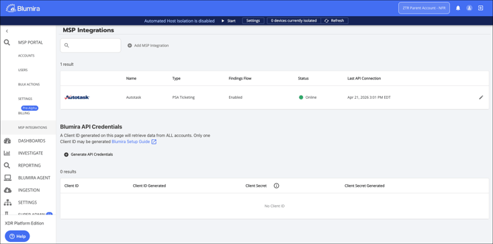
Task: Click the Reporting magnifier icon
Action: (x=7, y=165)
